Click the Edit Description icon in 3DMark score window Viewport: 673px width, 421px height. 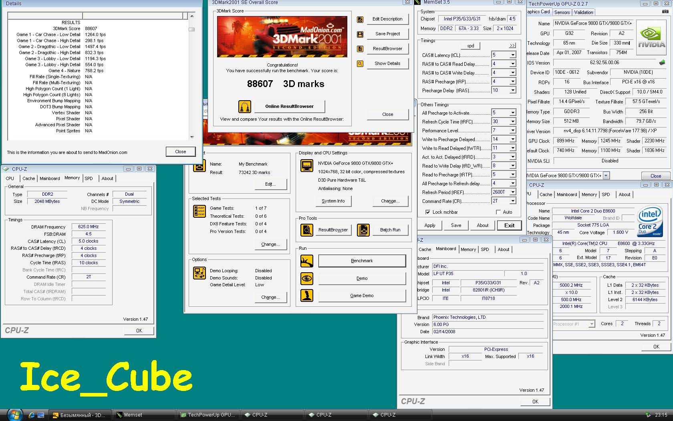coord(360,19)
